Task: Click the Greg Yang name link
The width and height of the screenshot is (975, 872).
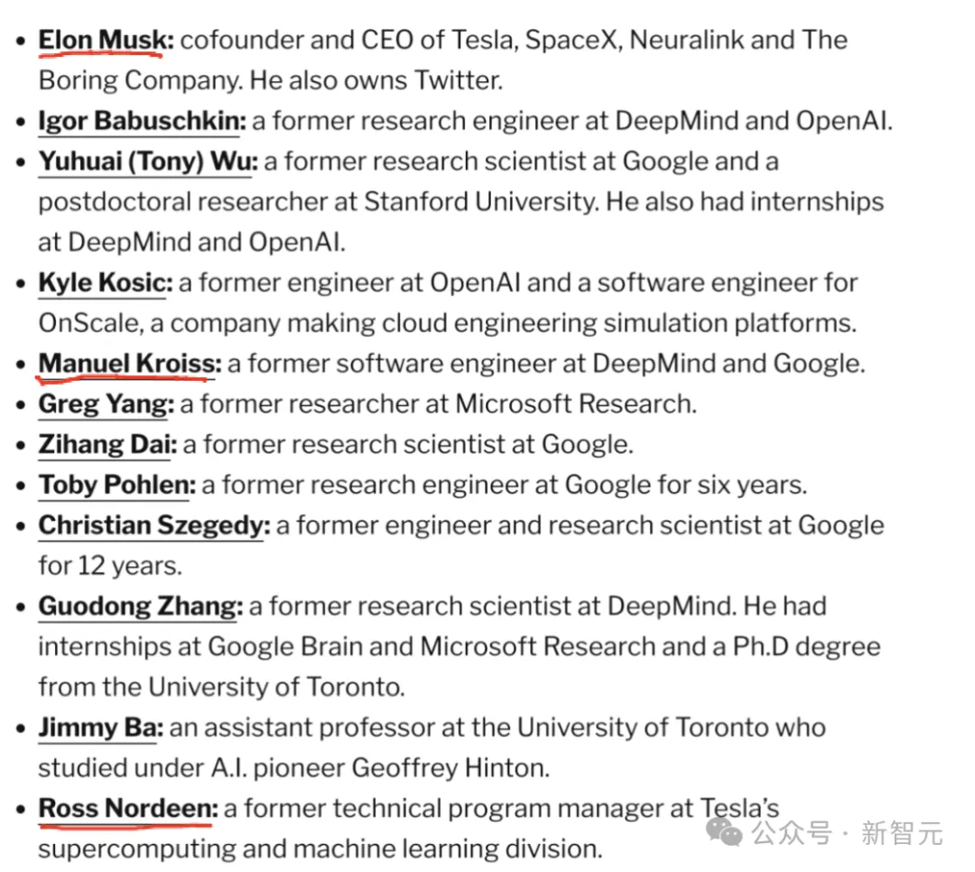Action: pos(106,404)
